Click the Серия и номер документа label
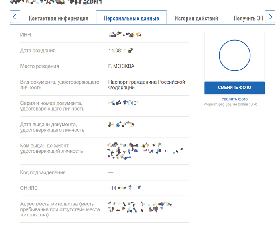This screenshot has width=279, height=232. click(x=51, y=106)
